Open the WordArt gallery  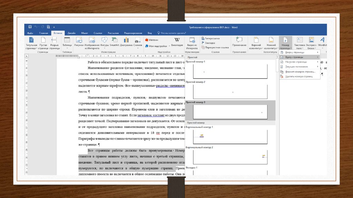click(322, 42)
